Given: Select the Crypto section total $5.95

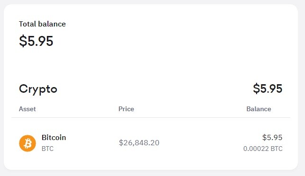Looking at the screenshot, I should (x=268, y=88).
